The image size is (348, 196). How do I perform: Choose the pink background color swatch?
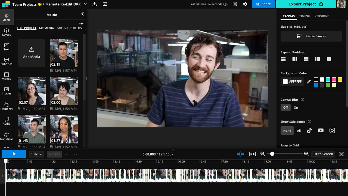tap(334, 79)
